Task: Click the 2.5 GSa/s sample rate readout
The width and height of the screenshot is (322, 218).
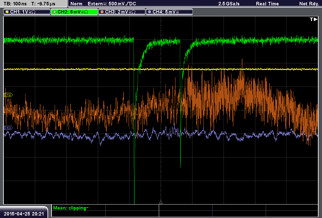Action: 229,4
